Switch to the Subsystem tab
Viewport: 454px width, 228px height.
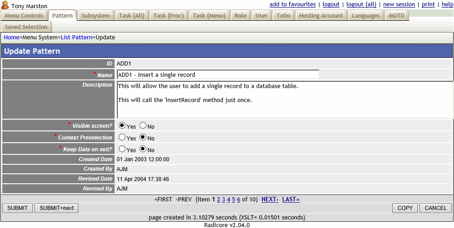point(96,16)
